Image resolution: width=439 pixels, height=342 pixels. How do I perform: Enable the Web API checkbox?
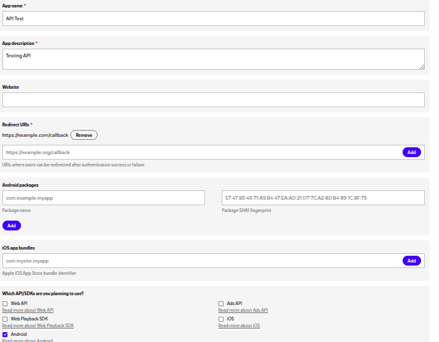click(x=6, y=304)
